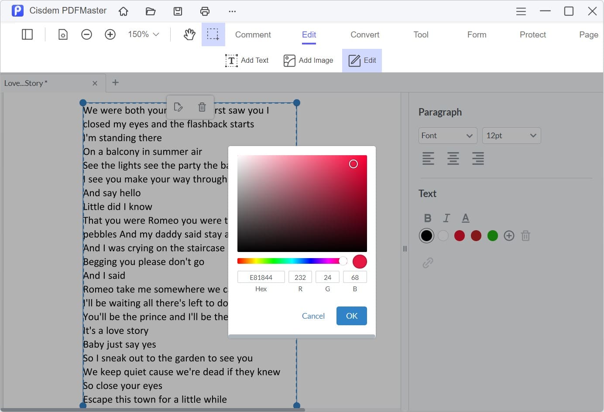Click the print icon in title bar
The height and width of the screenshot is (412, 604).
tap(205, 11)
